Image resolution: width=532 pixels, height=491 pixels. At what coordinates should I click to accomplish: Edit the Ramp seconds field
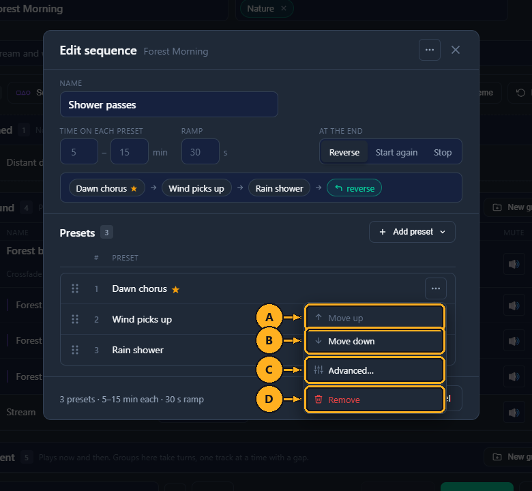[x=200, y=151]
